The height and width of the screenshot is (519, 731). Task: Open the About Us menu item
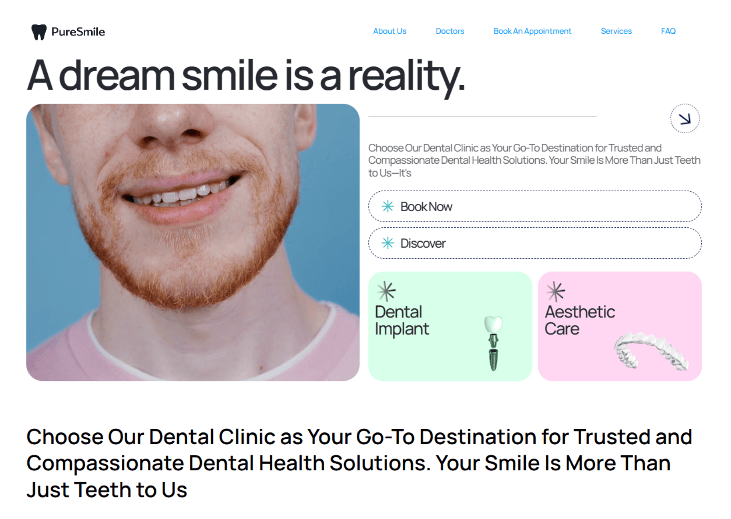(390, 31)
